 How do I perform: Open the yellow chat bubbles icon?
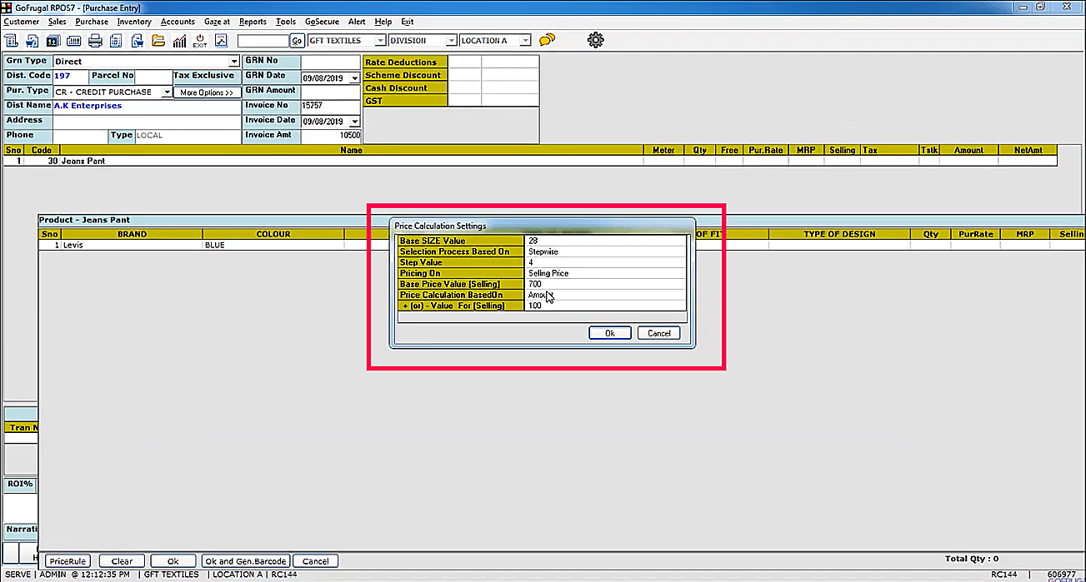tap(548, 40)
